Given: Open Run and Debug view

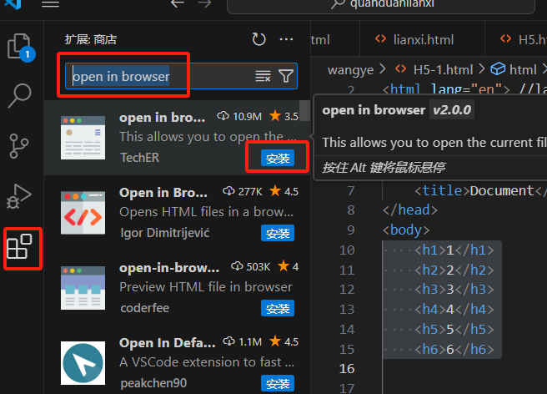Looking at the screenshot, I should click(x=19, y=196).
